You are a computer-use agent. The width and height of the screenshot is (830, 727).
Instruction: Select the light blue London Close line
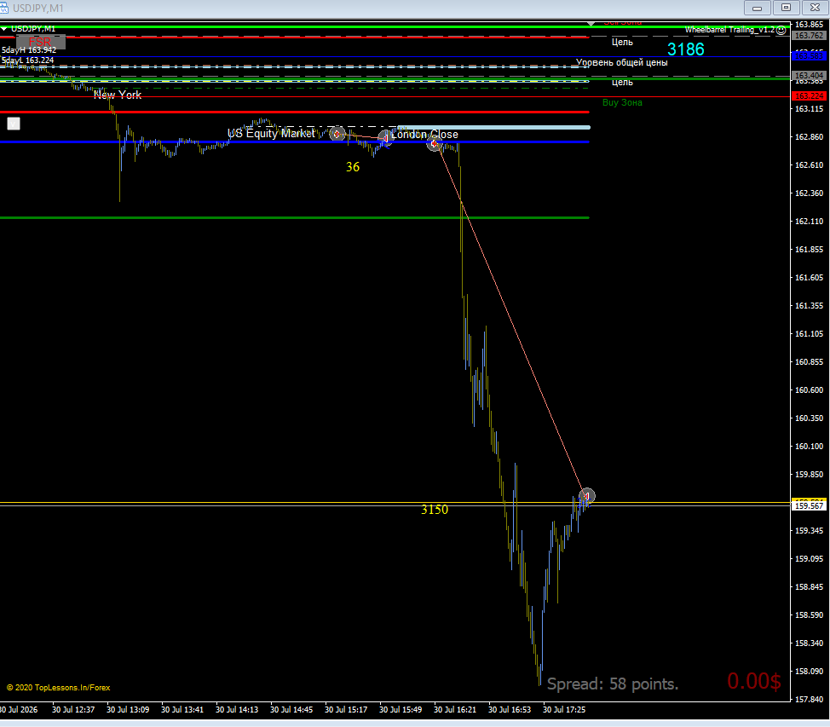coord(494,127)
